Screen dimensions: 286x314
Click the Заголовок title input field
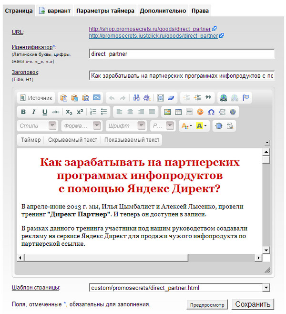182,76
